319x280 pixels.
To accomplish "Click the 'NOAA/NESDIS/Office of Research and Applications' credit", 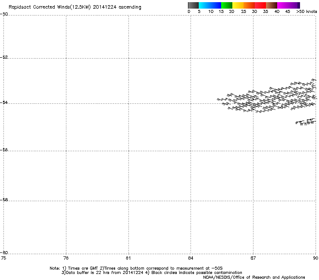I will coord(254,277).
